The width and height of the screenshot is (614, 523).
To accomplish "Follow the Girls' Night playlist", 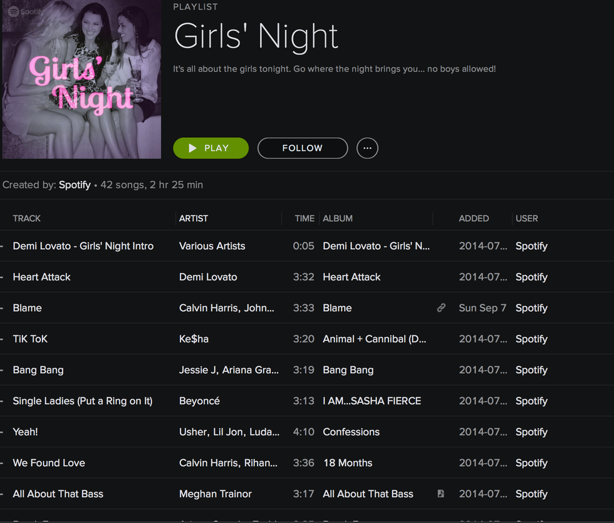I will pos(302,148).
